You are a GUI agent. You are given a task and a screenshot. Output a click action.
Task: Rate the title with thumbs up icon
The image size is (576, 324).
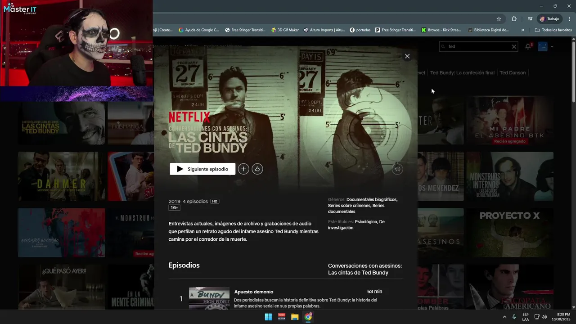tap(257, 169)
